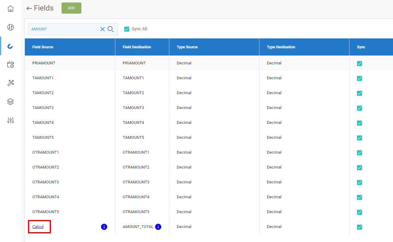Uncheck Sync for PRIAMOUNT row
The width and height of the screenshot is (393, 242).
(x=359, y=64)
